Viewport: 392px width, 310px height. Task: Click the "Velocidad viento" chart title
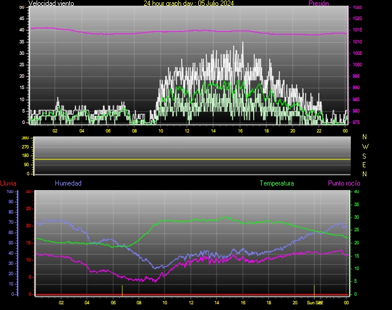51,3
